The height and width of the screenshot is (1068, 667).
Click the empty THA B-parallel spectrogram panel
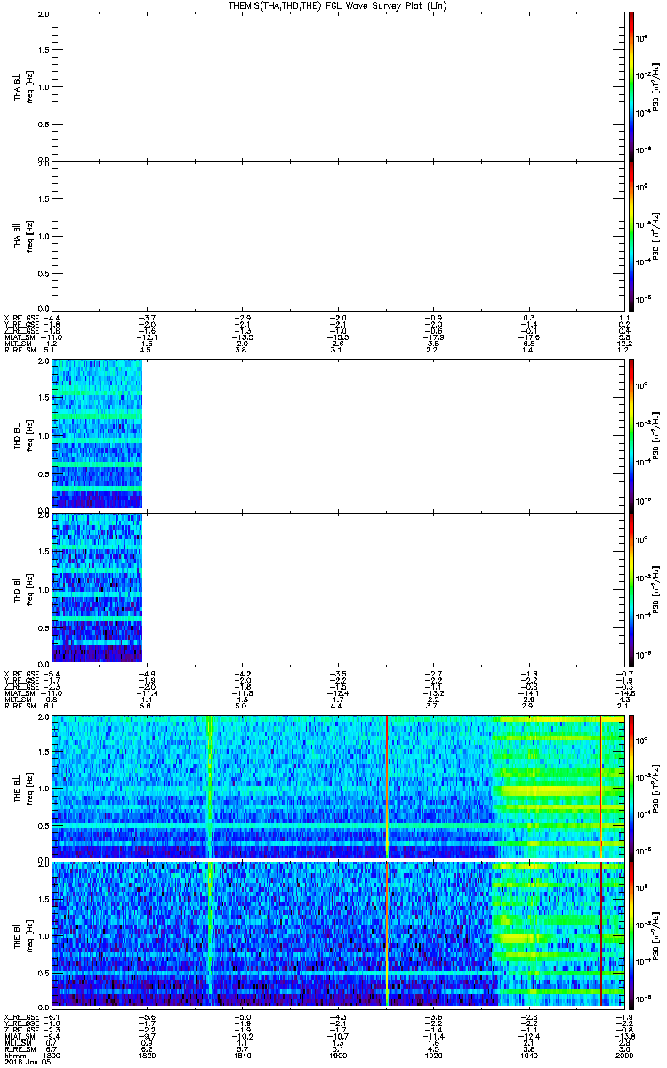point(338,236)
